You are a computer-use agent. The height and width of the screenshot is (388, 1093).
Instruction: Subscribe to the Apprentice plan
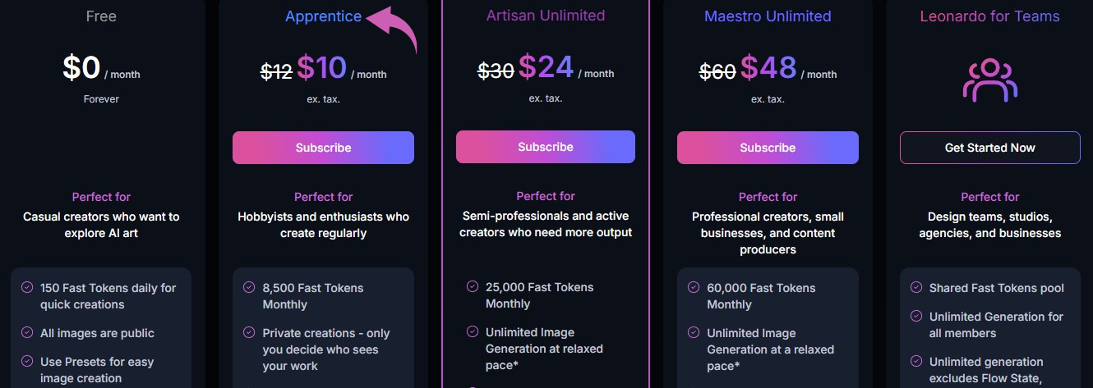(323, 148)
